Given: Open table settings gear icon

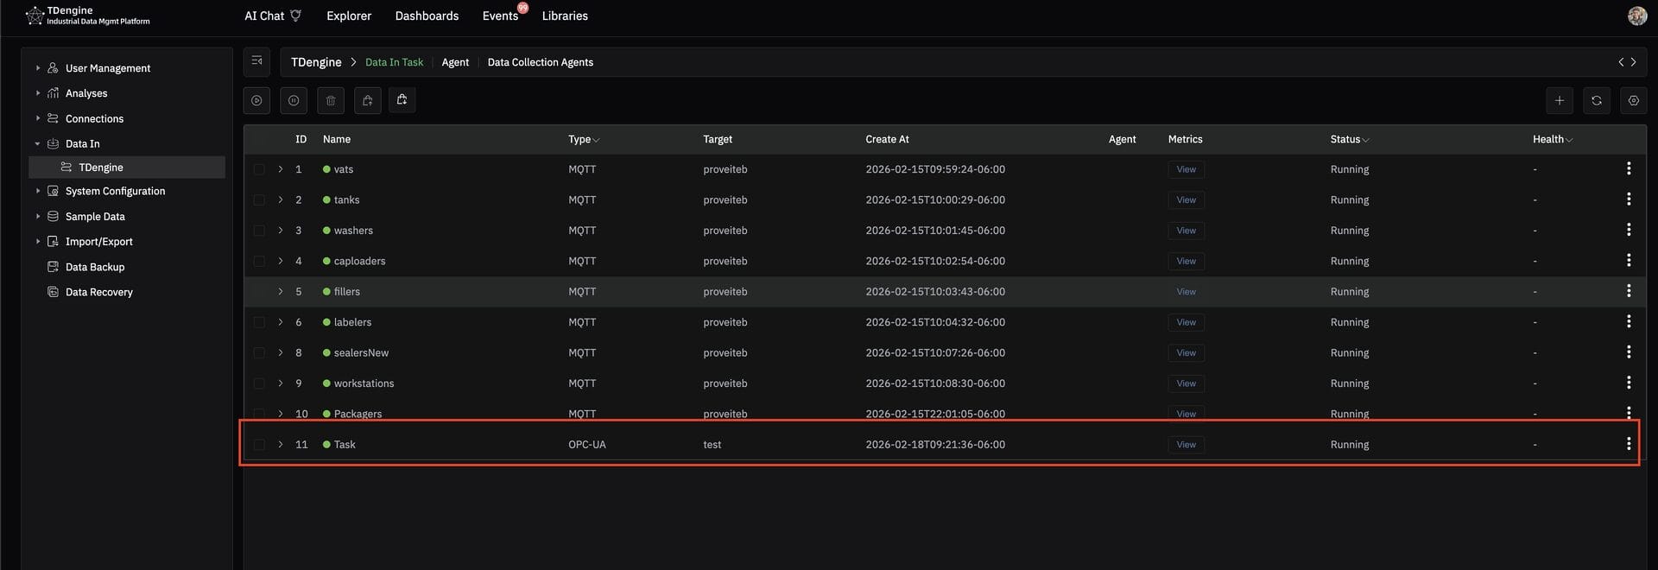Looking at the screenshot, I should pos(1633,101).
